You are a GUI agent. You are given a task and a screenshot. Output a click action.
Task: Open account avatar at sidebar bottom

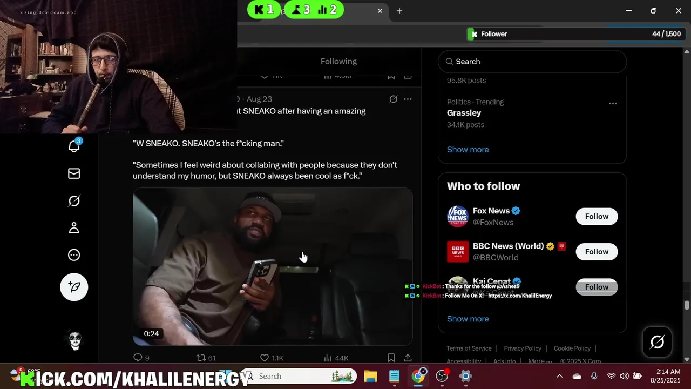pos(74,340)
